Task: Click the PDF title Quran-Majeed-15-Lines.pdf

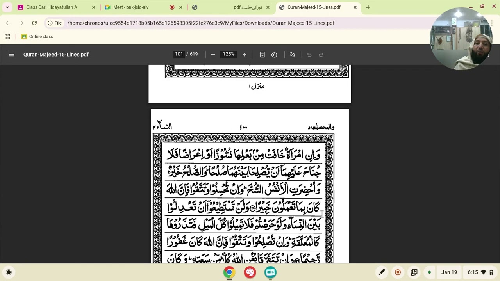Action: coord(56,55)
